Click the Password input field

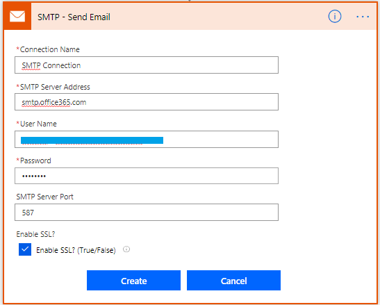147,176
